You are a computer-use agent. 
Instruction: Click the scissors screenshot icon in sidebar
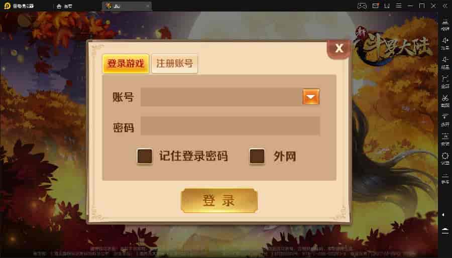[445, 100]
